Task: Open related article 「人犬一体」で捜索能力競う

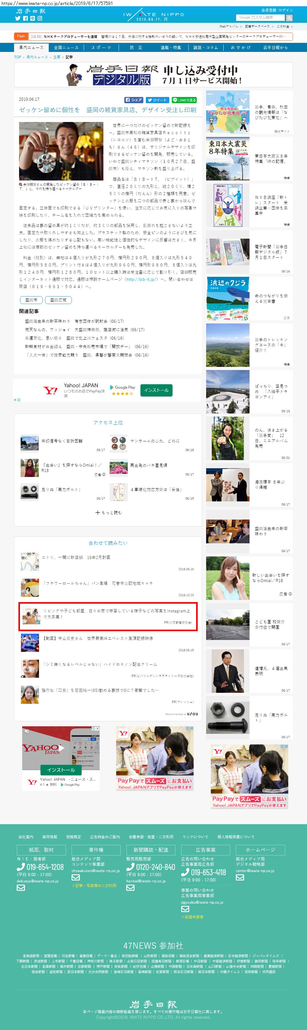Action: pos(87,355)
